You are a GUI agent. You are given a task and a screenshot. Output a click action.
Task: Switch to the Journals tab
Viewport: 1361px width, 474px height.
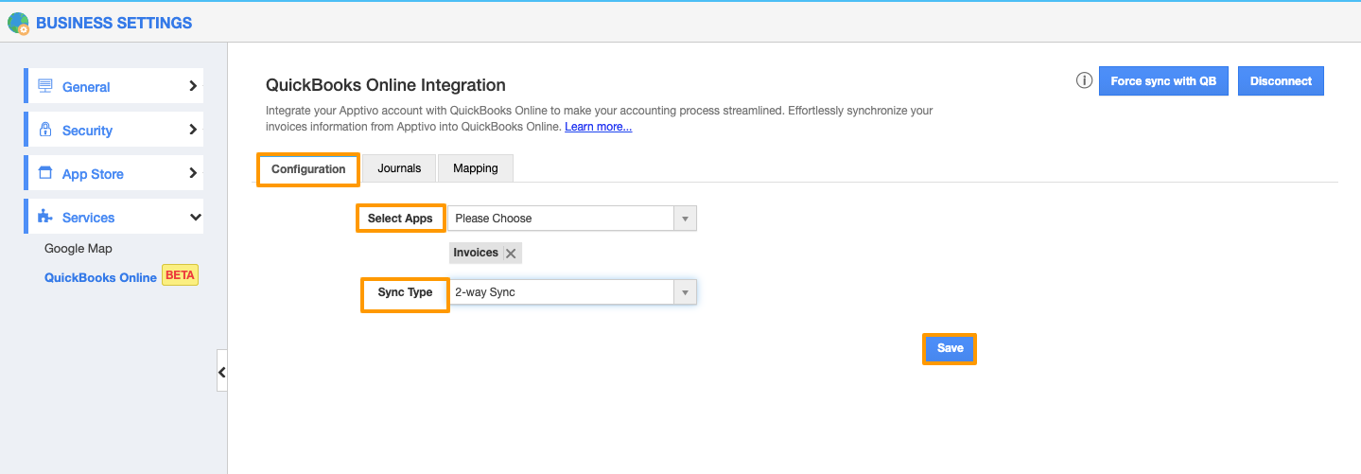point(398,168)
